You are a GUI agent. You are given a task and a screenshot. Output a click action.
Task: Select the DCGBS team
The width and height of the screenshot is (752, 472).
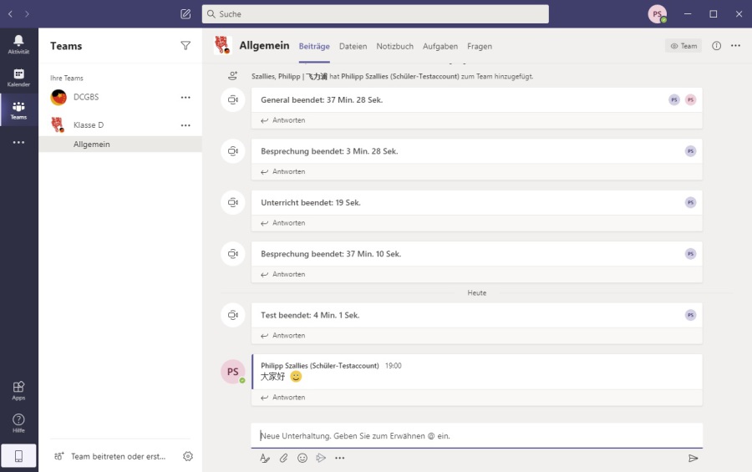tap(119, 98)
